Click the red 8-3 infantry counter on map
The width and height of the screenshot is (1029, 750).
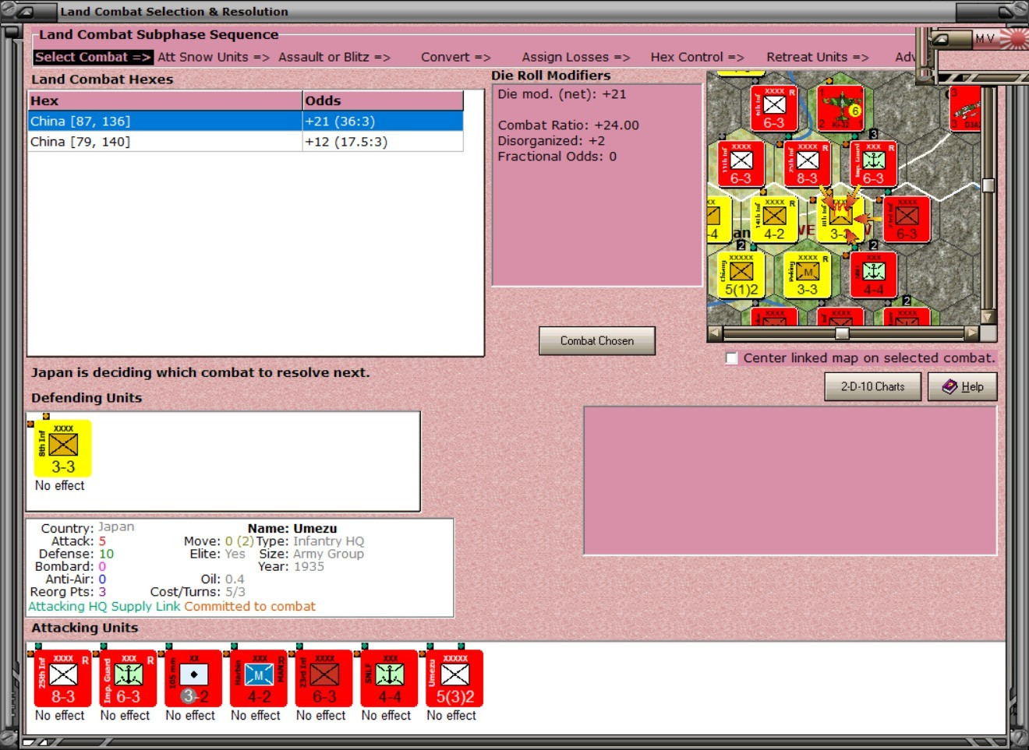click(x=808, y=164)
